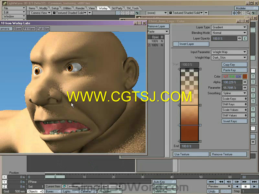Switch to the Utilities tab
The image size is (259, 194).
click(67, 8)
